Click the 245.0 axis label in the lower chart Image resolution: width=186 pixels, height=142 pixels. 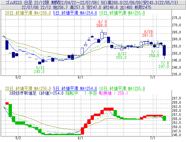(x=176, y=135)
